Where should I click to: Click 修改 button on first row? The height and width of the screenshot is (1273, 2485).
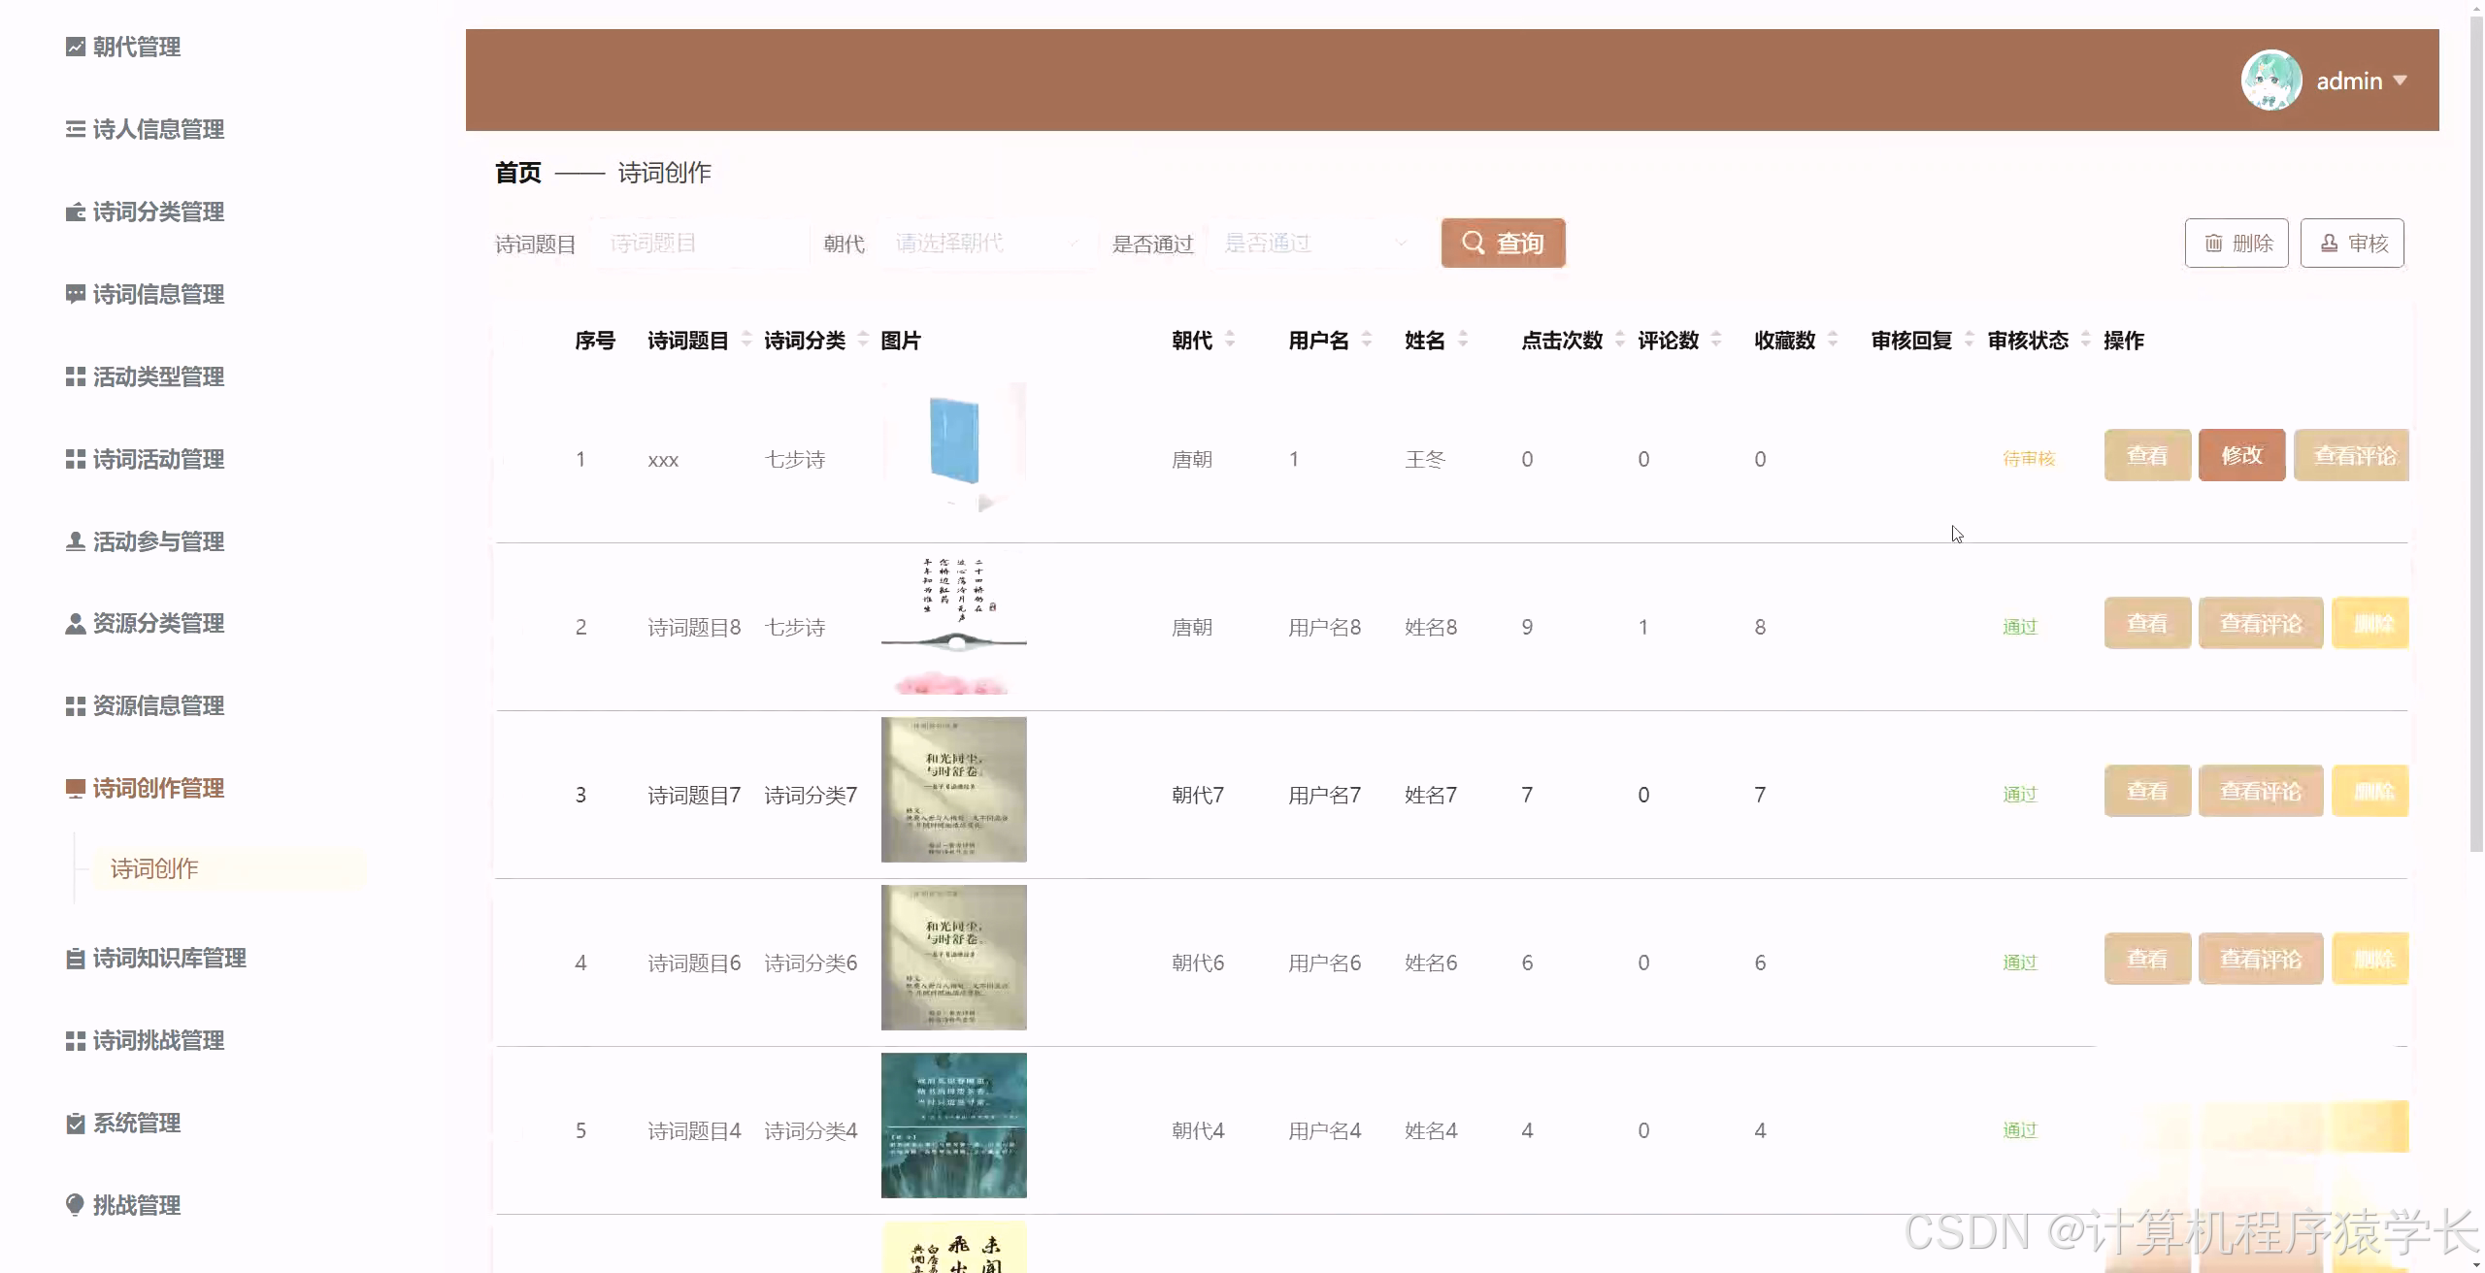(x=2242, y=455)
